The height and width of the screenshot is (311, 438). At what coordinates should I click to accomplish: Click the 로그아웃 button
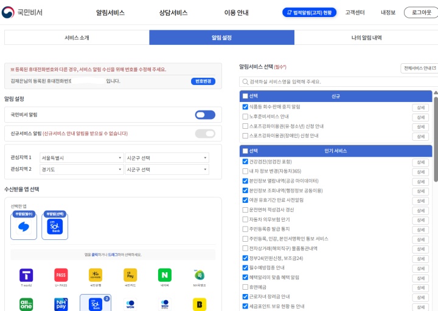[x=421, y=13]
